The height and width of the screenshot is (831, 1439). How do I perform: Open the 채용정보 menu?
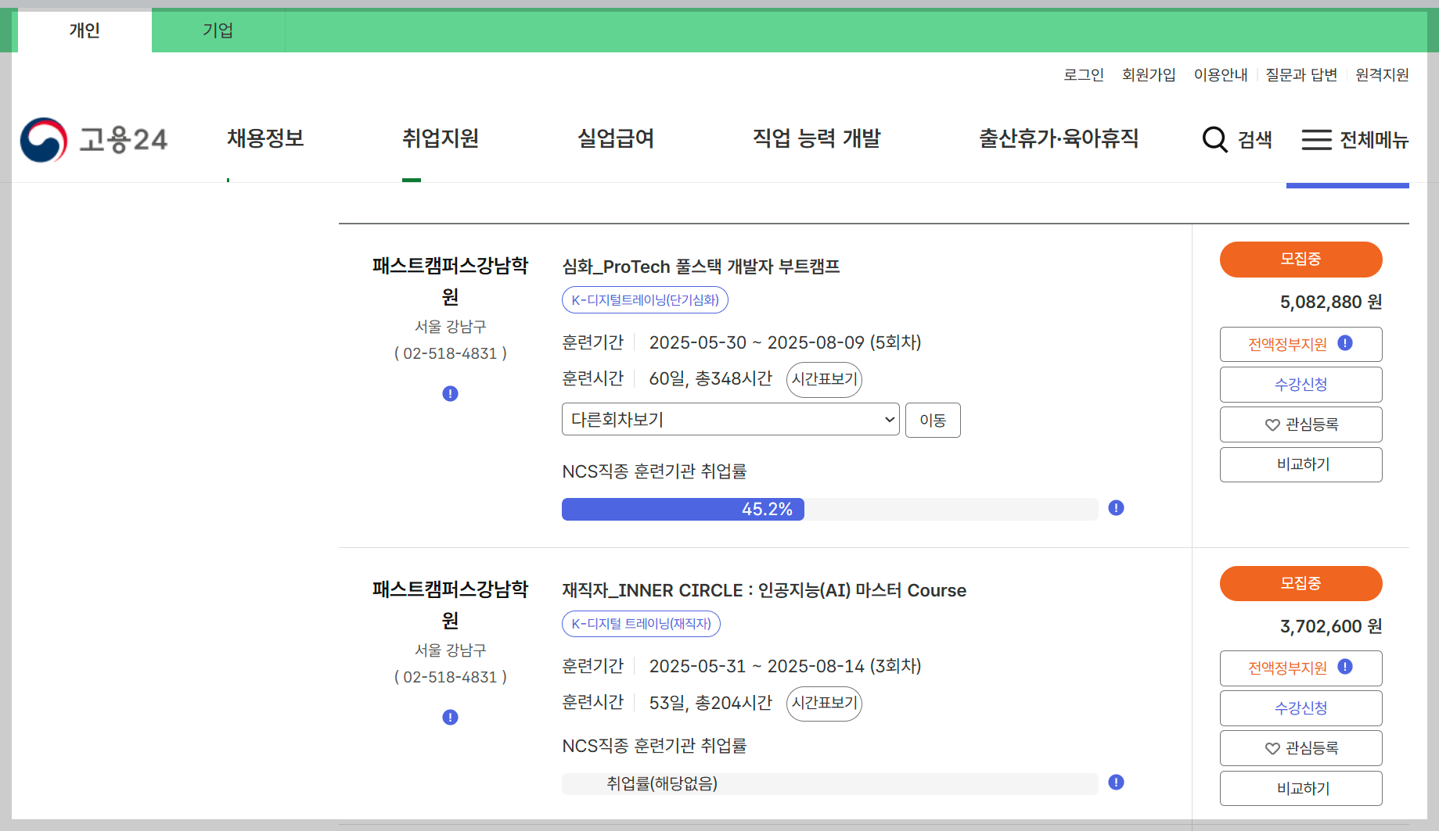point(265,138)
